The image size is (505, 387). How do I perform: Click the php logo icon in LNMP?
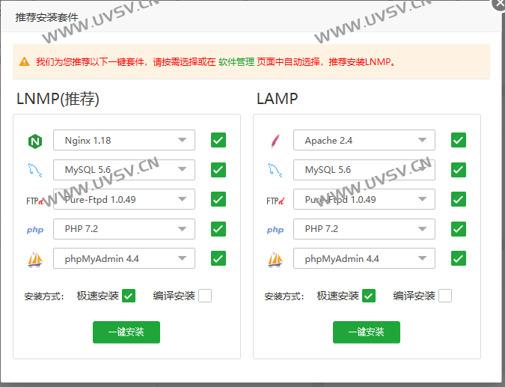[x=35, y=230]
